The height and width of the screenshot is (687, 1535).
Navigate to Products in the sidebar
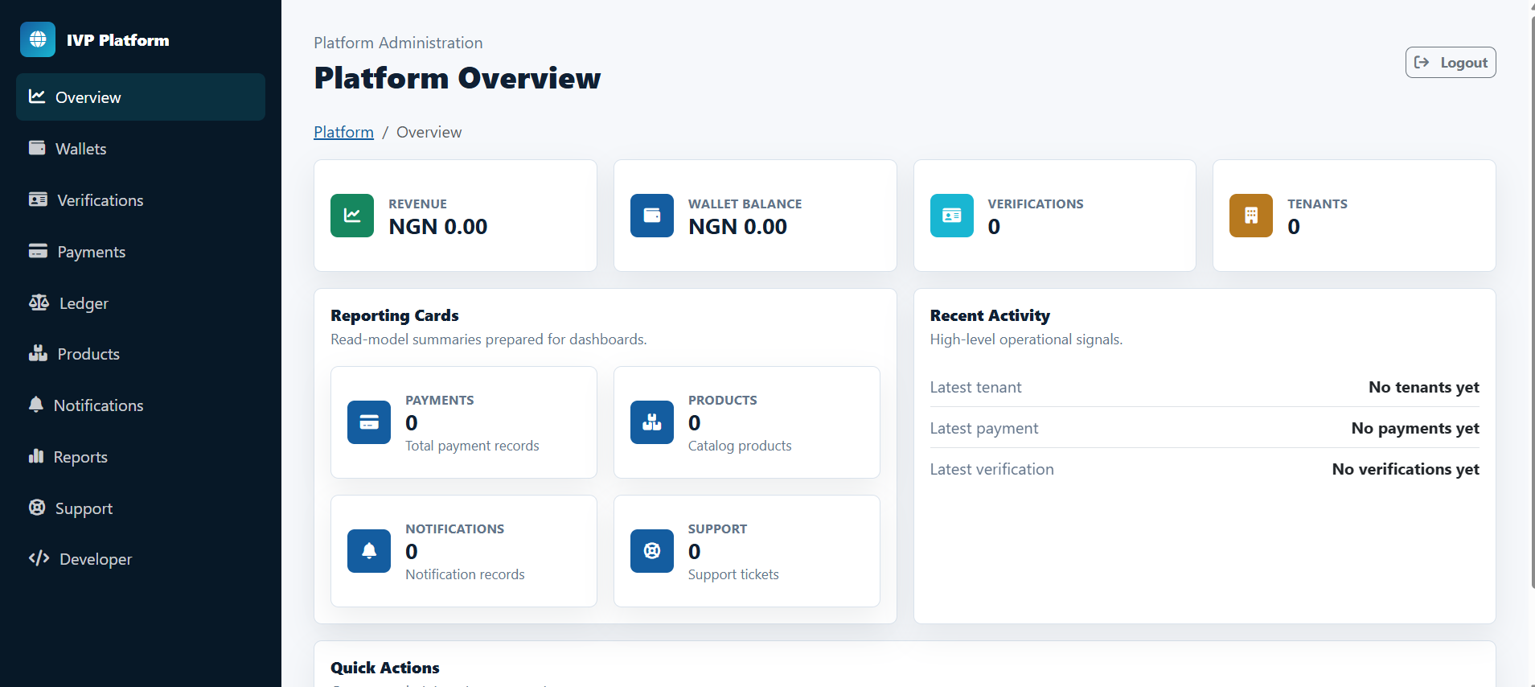141,354
